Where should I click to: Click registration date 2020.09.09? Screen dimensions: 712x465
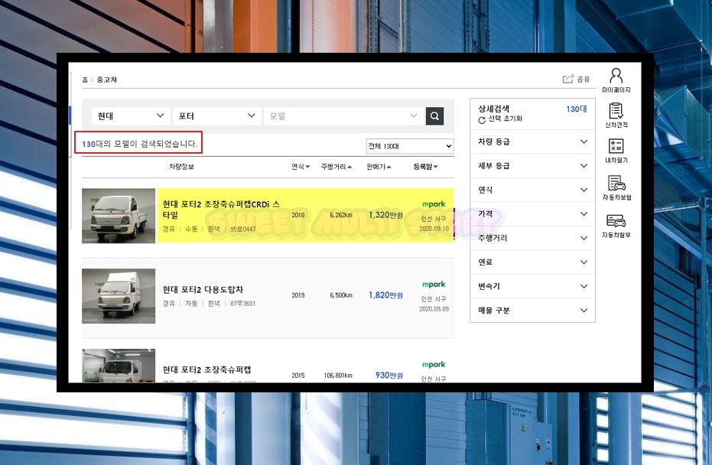[x=434, y=309]
